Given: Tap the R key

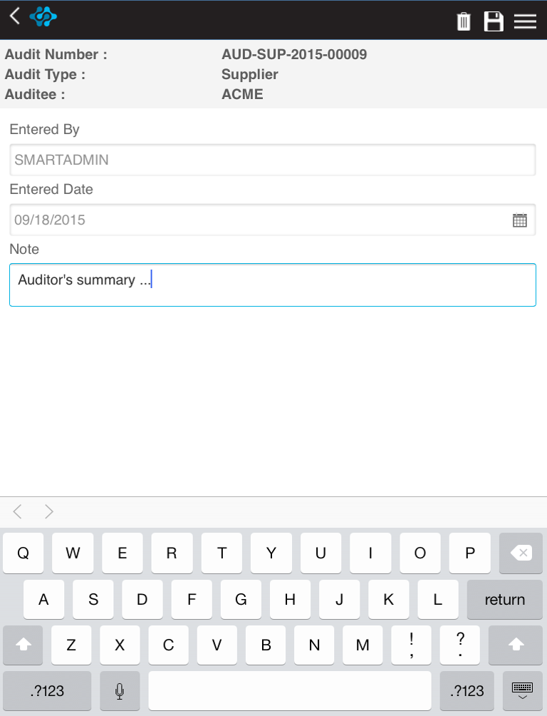Looking at the screenshot, I should coord(172,553).
